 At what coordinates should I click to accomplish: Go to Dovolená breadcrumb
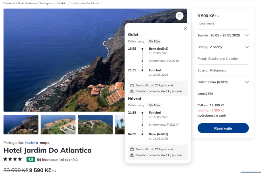coord(9,3)
